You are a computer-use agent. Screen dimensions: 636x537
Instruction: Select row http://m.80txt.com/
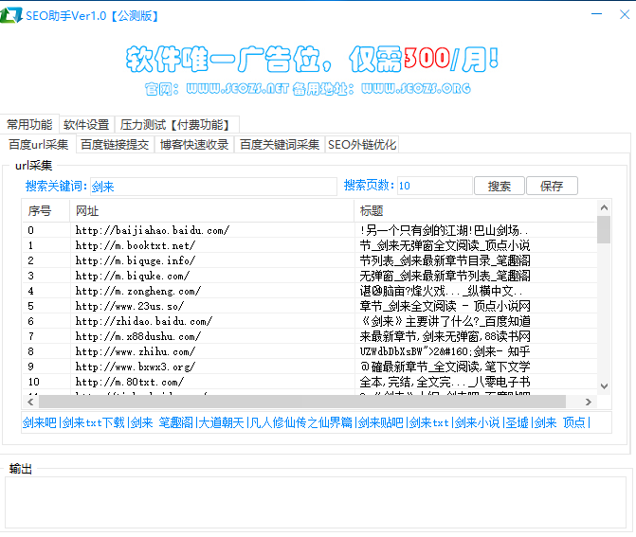click(310, 382)
